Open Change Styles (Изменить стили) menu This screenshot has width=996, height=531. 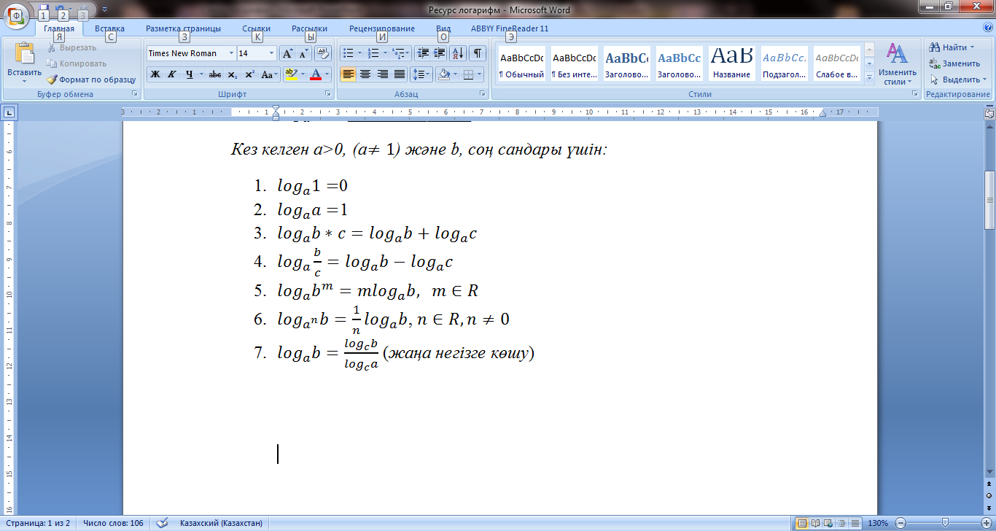pyautogui.click(x=897, y=64)
